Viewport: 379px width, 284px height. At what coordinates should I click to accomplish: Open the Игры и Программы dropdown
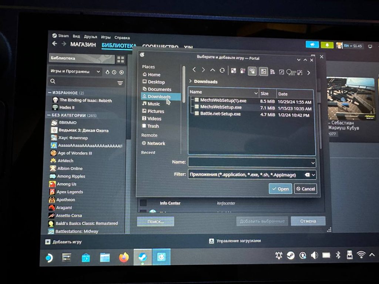pyautogui.click(x=76, y=72)
